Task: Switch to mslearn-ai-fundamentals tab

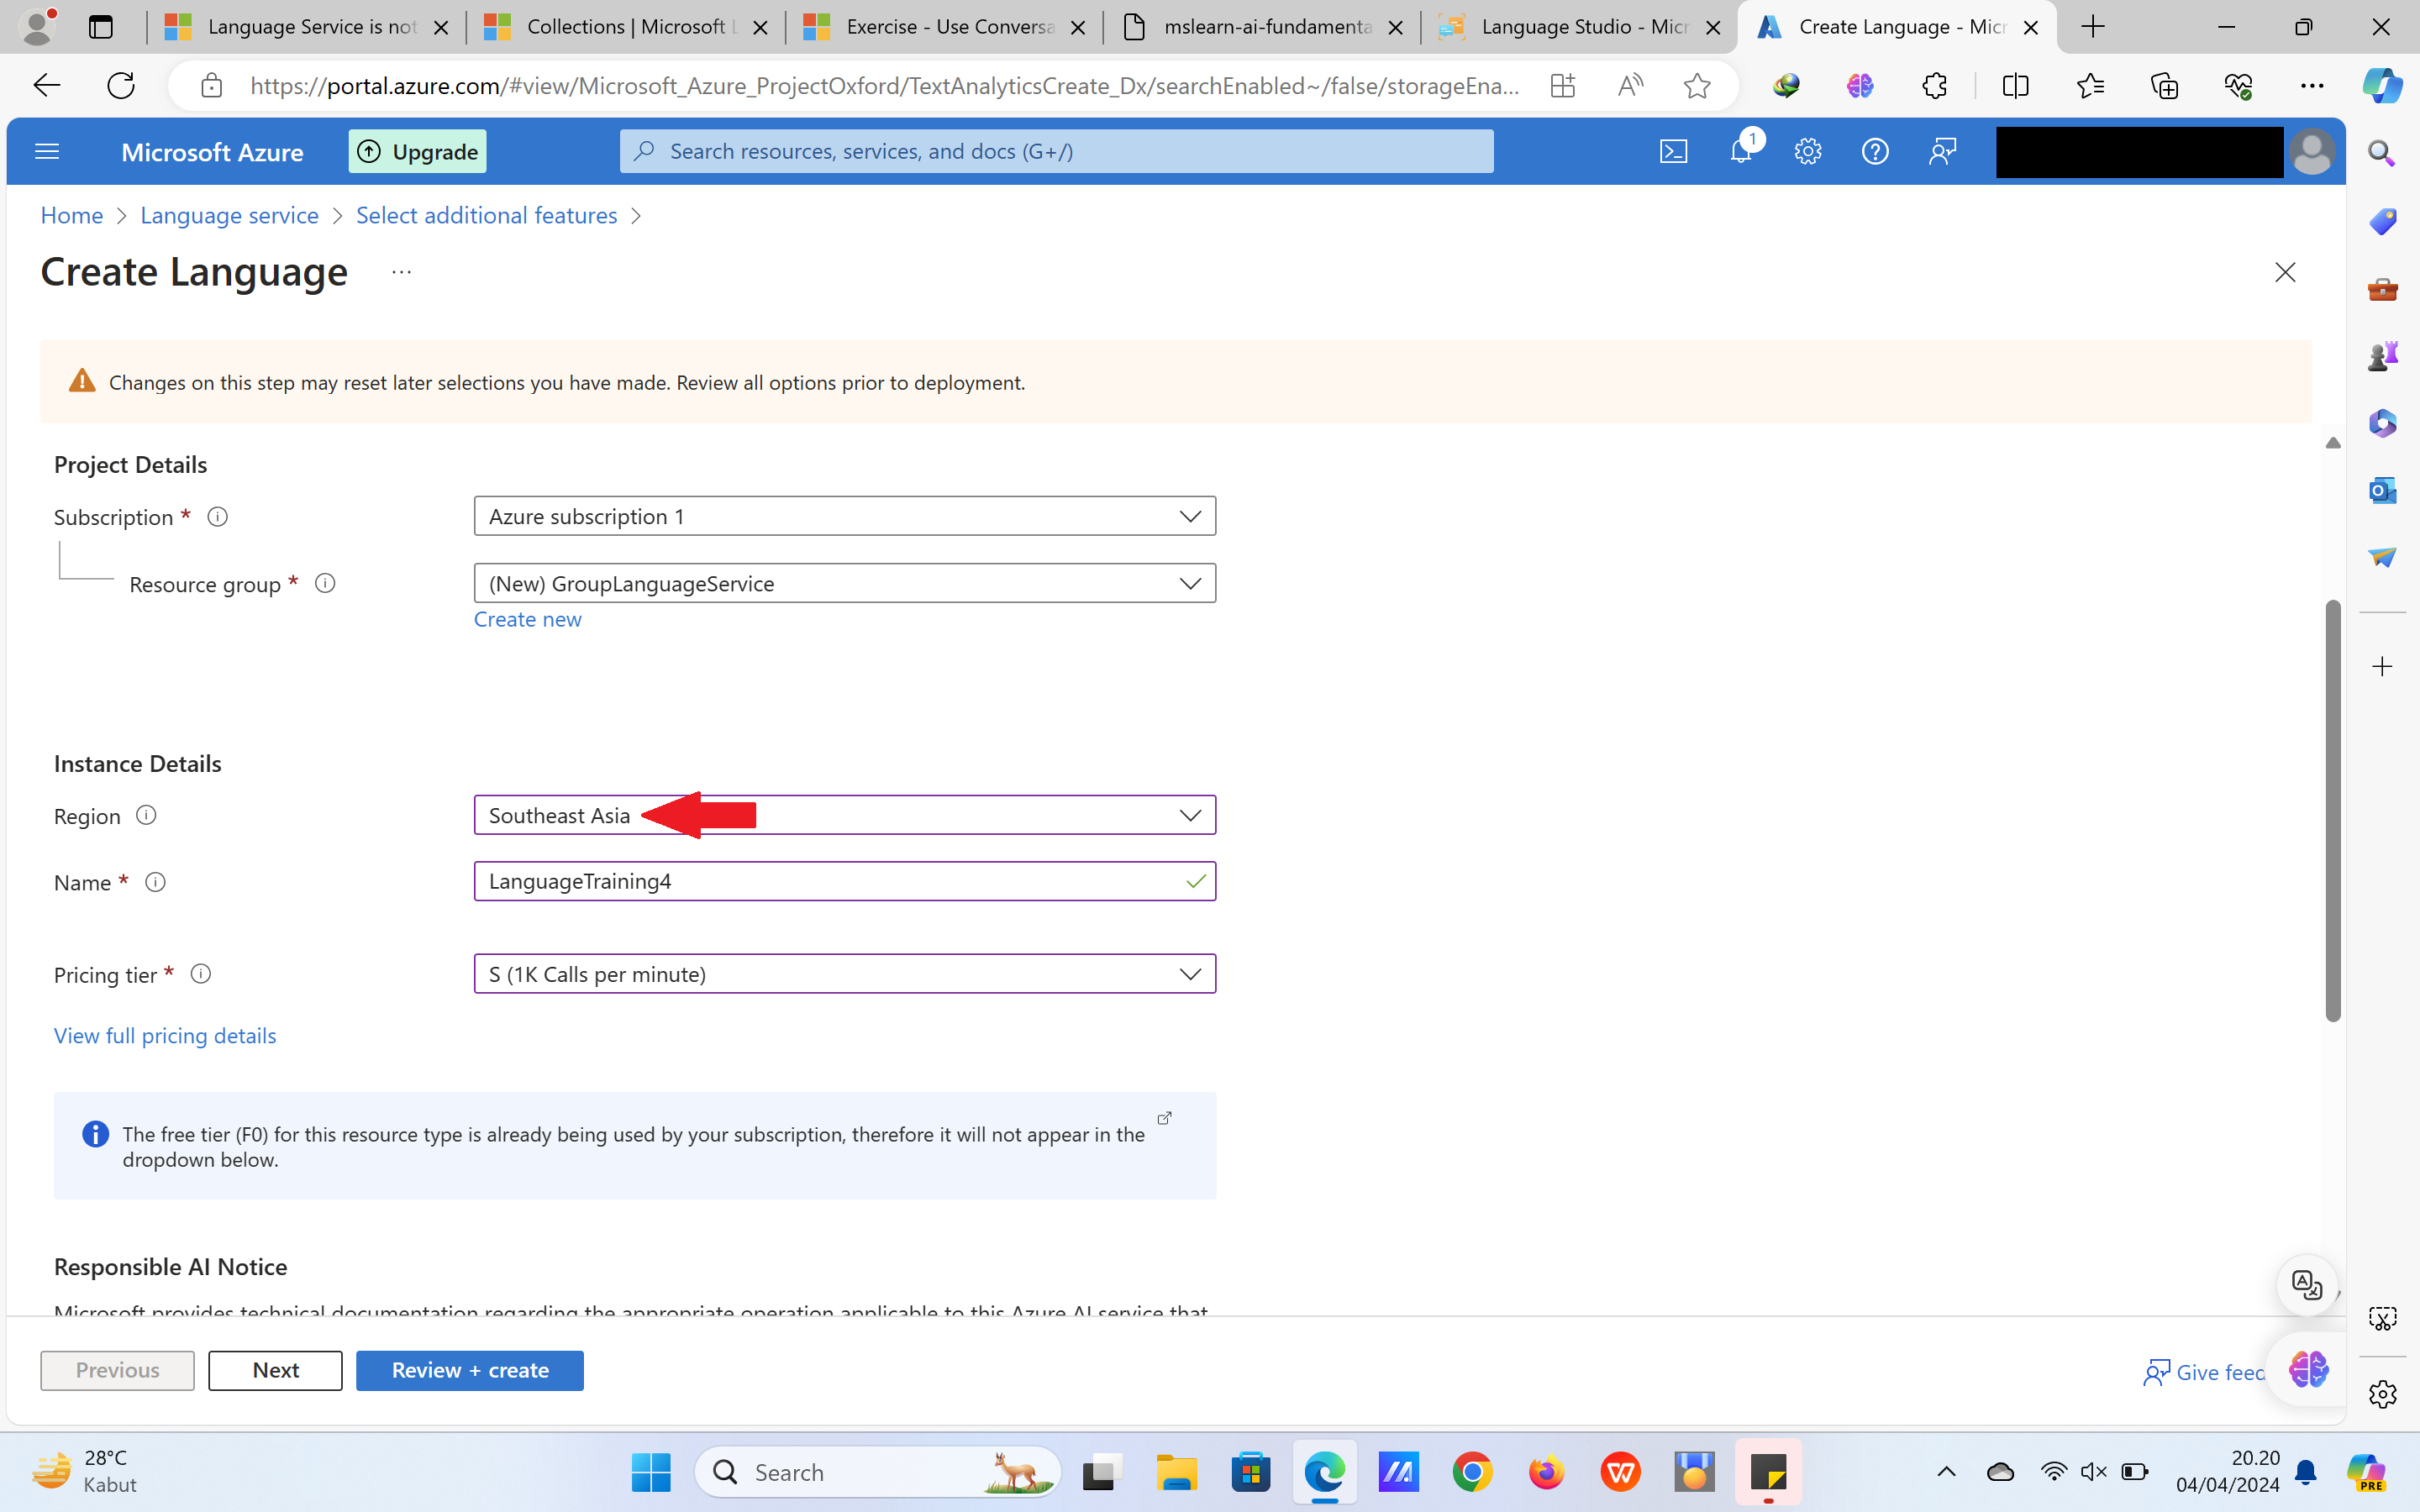Action: [1262, 27]
